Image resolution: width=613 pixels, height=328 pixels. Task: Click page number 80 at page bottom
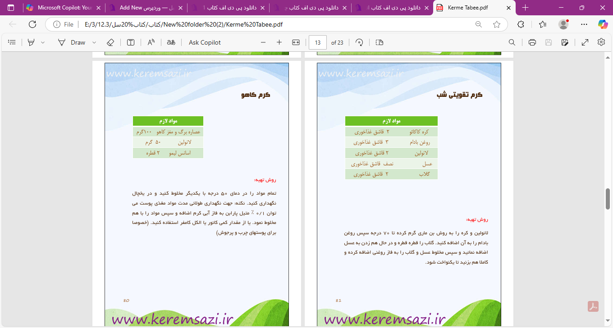[126, 301]
